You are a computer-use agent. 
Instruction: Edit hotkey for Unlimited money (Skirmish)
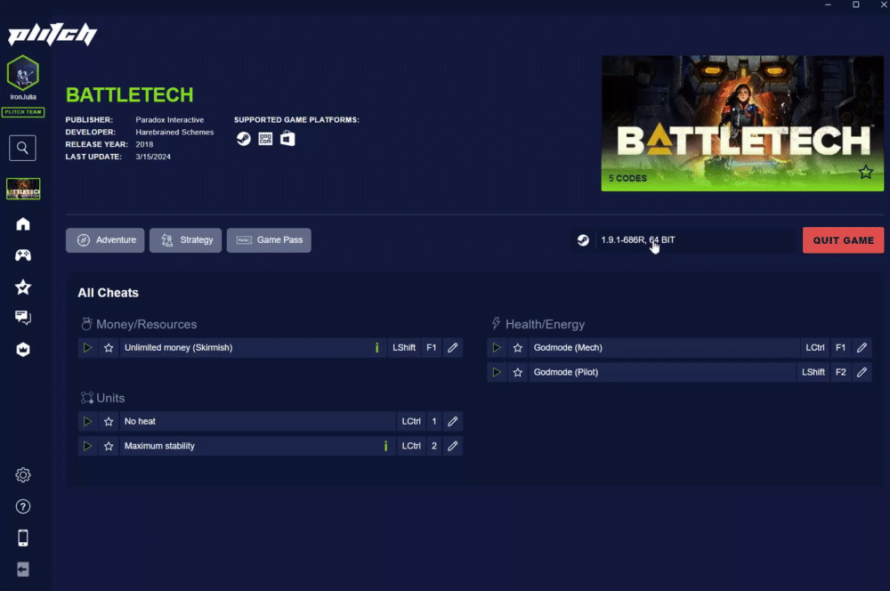452,347
